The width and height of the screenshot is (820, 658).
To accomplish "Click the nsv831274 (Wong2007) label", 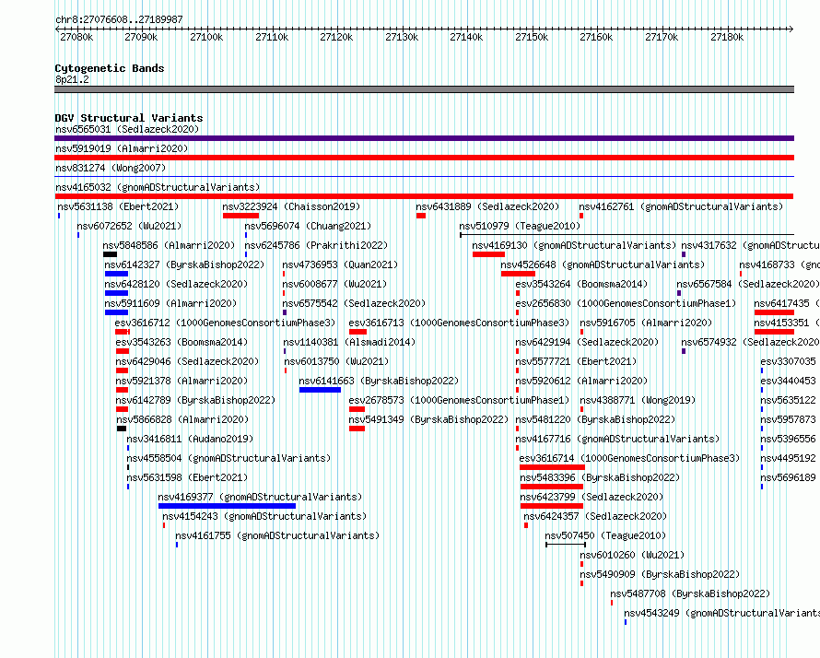I will 111,168.
